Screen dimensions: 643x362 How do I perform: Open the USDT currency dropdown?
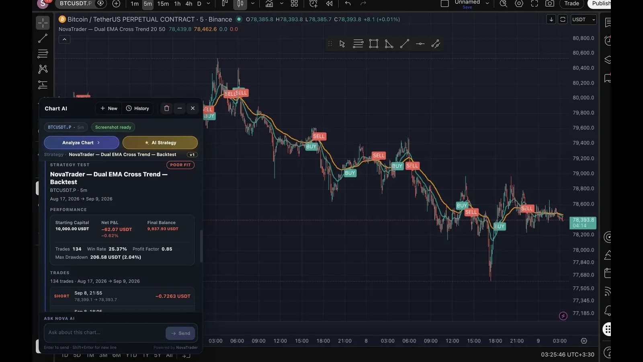[x=583, y=19]
